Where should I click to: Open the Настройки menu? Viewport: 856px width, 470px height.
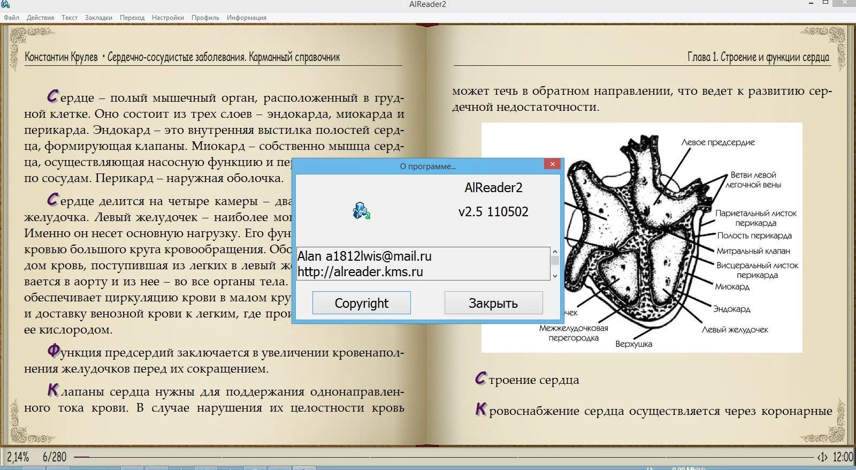168,18
